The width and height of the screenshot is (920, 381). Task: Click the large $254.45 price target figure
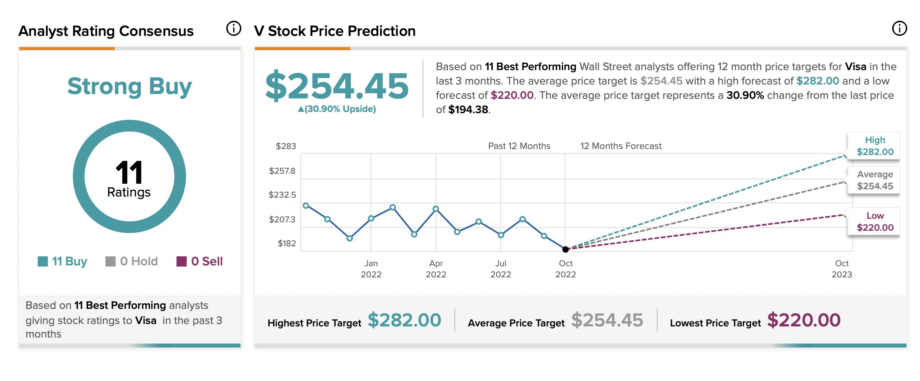[x=337, y=86]
